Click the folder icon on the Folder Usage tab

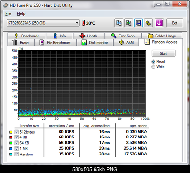click(150, 36)
